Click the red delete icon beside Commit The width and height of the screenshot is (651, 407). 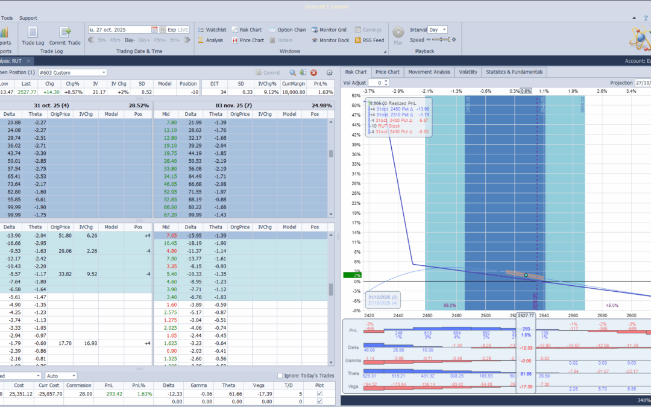[313, 72]
